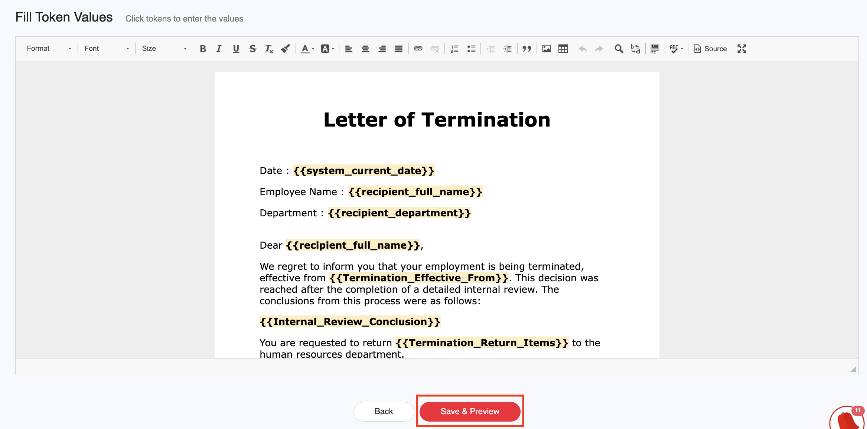
Task: Expand the Size dropdown
Action: pyautogui.click(x=164, y=49)
